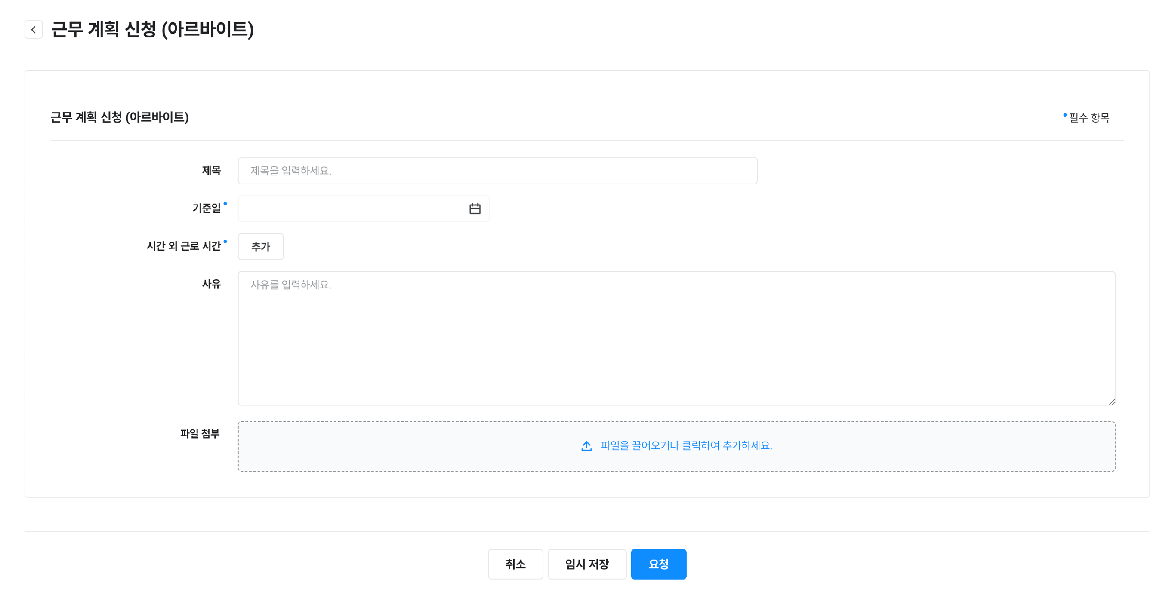Focus the 제목 title input field
This screenshot has height=595, width=1175.
pyautogui.click(x=497, y=171)
